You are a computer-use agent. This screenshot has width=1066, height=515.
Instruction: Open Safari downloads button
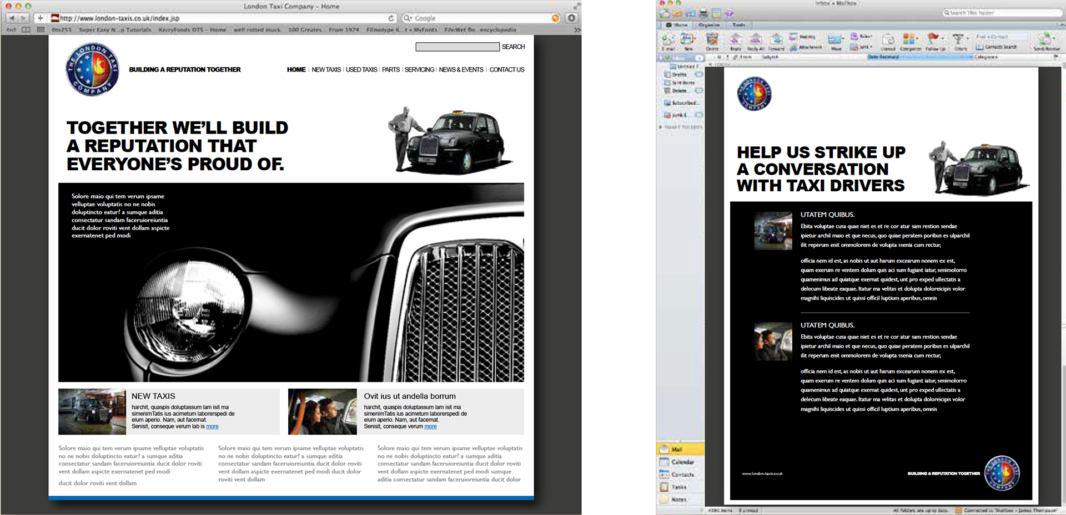[x=571, y=18]
